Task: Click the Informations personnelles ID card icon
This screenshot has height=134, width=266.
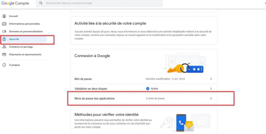Action: (x=4, y=24)
